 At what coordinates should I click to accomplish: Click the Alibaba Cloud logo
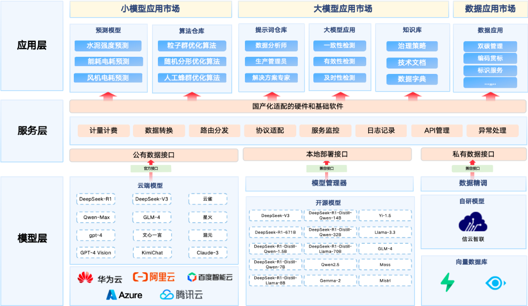[x=154, y=277]
